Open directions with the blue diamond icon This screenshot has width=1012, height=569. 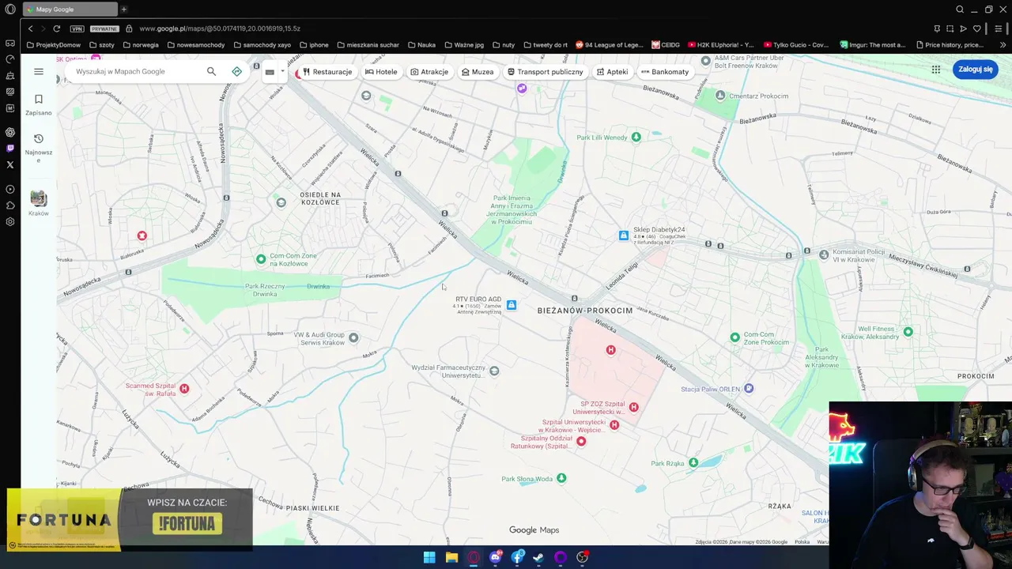pos(236,71)
